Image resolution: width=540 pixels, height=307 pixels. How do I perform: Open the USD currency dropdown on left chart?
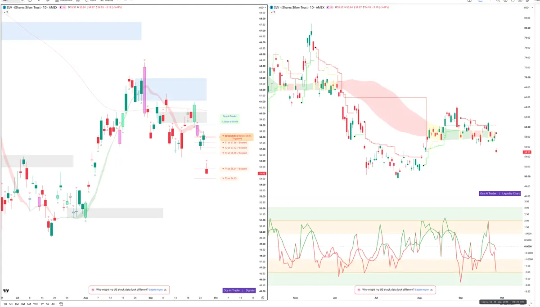[x=262, y=8]
